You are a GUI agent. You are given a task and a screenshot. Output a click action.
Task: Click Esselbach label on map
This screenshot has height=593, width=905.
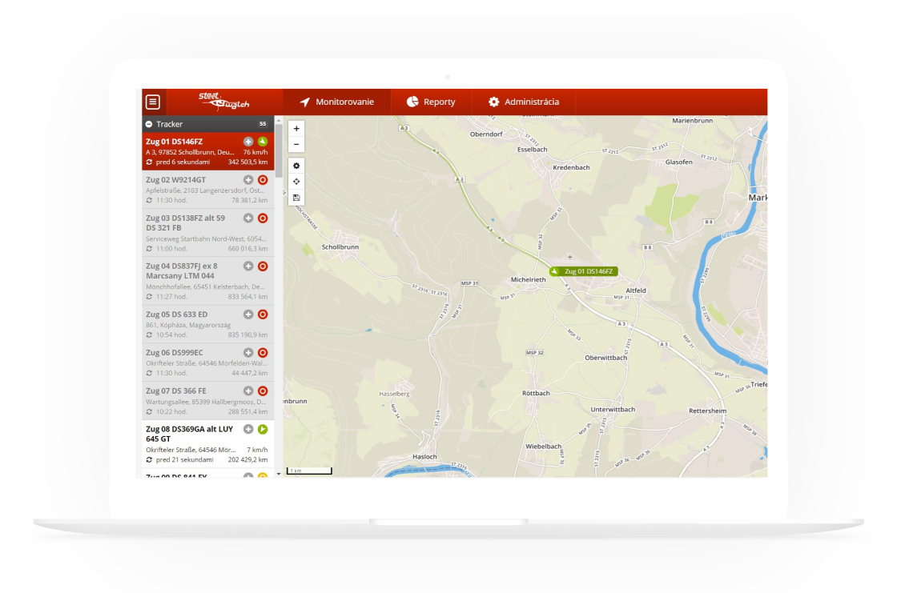click(x=532, y=150)
